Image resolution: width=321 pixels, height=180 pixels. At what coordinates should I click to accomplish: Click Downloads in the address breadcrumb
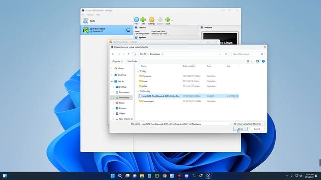click(155, 54)
